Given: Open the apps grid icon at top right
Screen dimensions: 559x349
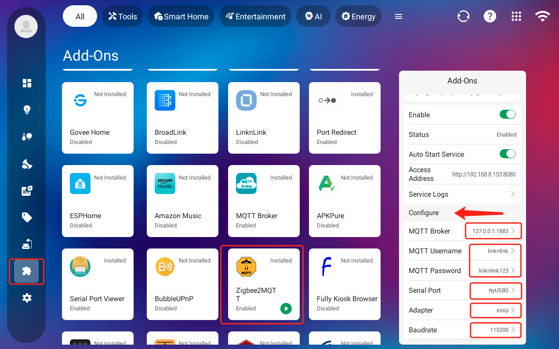Looking at the screenshot, I should point(516,17).
